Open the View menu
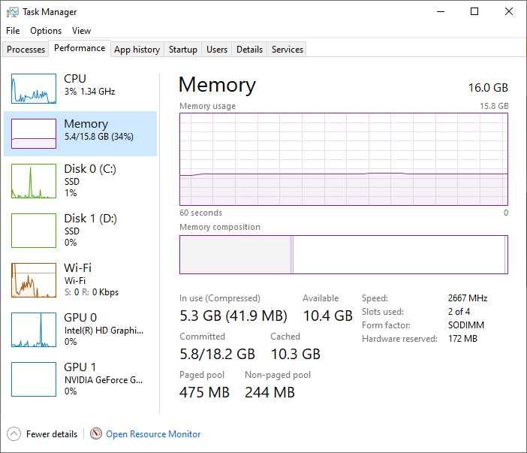The image size is (527, 453). (x=81, y=31)
